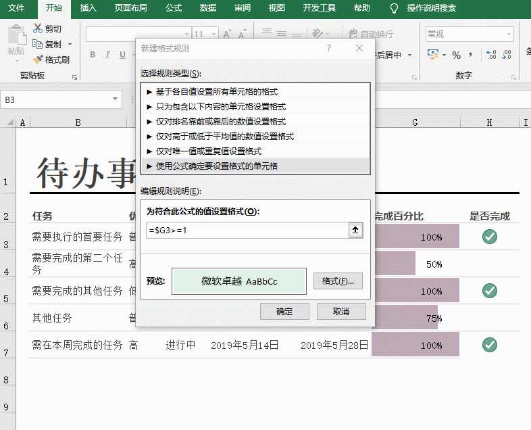This screenshot has height=430, width=531.
Task: Click the 确定 button
Action: coord(284,311)
